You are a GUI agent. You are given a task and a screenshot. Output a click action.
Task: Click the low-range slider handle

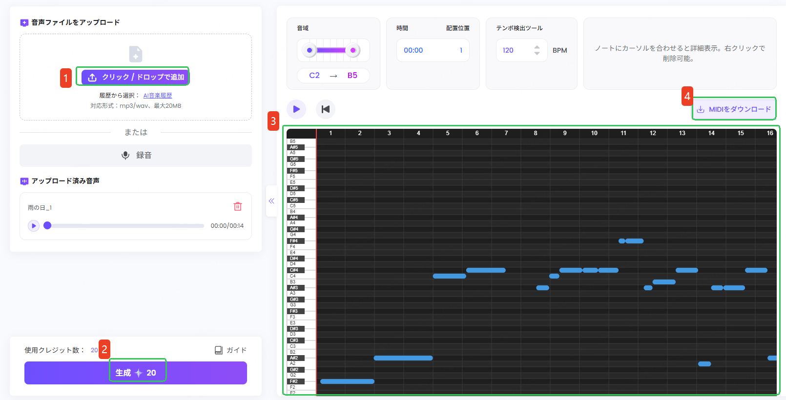point(310,50)
